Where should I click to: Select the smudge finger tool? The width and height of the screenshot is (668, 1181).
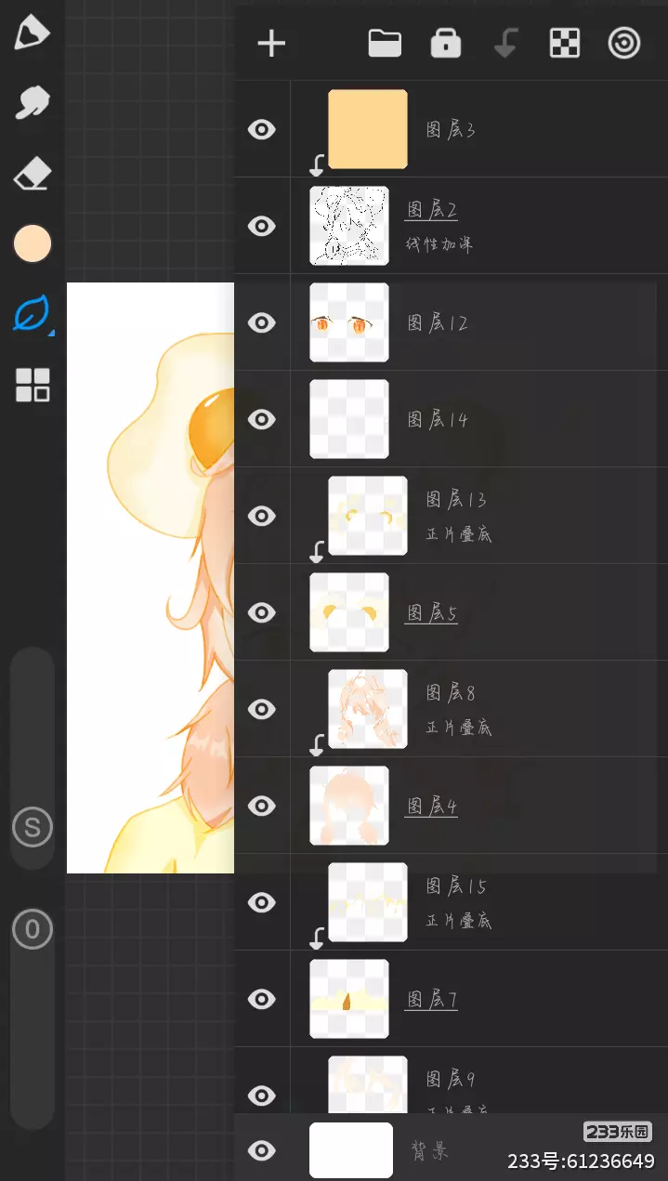pos(32,103)
